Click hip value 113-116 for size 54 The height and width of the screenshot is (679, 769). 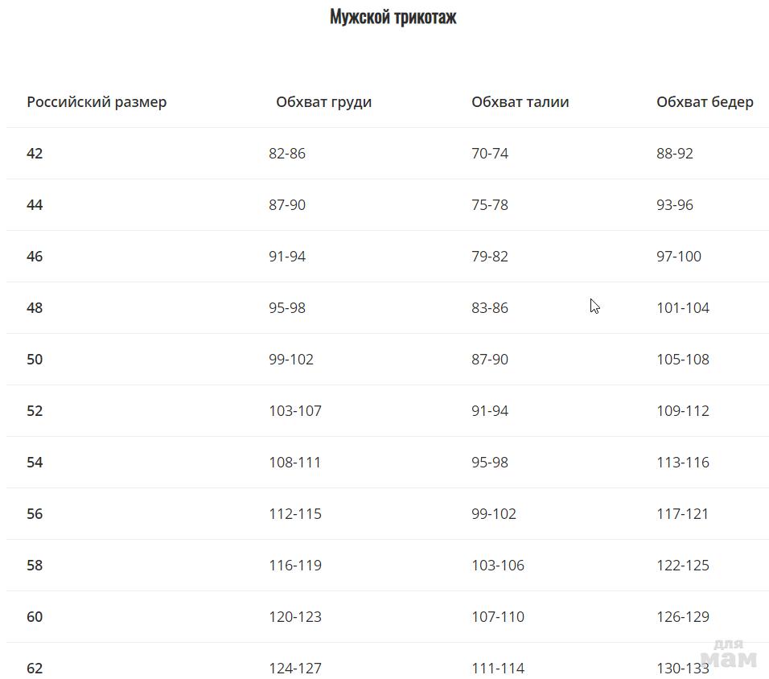pos(683,463)
